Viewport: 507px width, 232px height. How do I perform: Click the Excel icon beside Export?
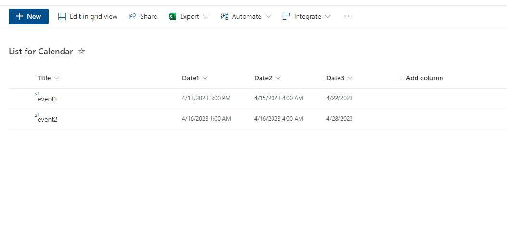(x=172, y=16)
